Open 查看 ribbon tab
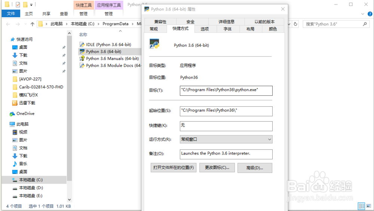 click(64, 14)
